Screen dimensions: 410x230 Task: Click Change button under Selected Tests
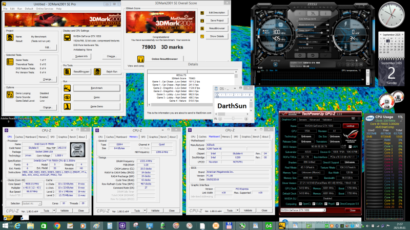click(48, 79)
